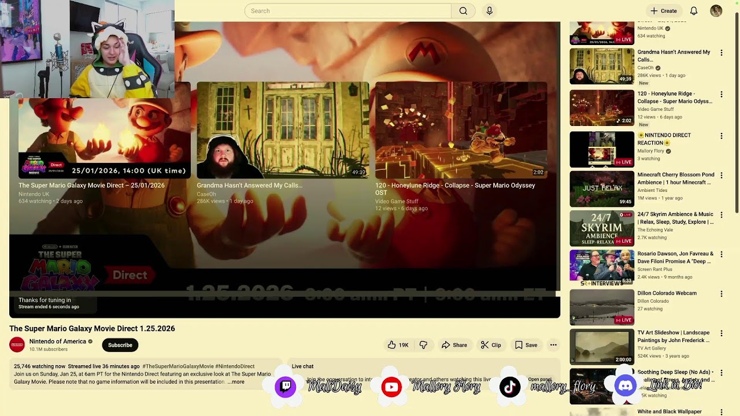Save video to a playlist

[526, 345]
